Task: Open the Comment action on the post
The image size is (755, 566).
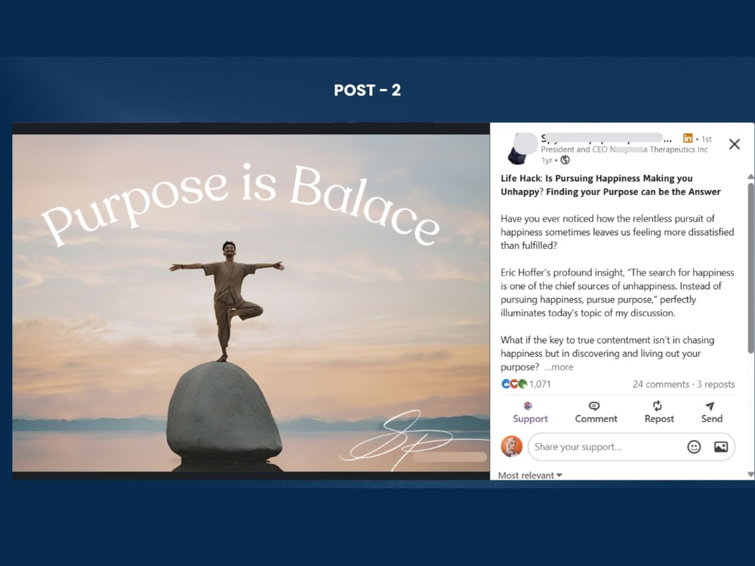Action: (596, 413)
